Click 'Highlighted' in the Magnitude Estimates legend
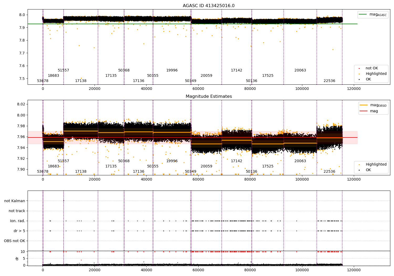Image resolution: width=394 pixels, height=276 pixels. (373, 165)
